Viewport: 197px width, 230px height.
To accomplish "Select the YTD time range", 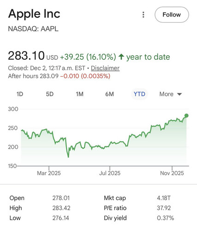I will click(x=139, y=94).
